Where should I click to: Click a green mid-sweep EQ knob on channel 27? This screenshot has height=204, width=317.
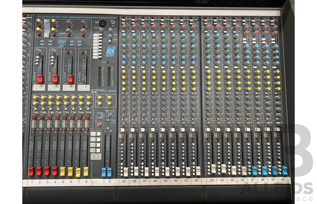[x=144, y=40]
